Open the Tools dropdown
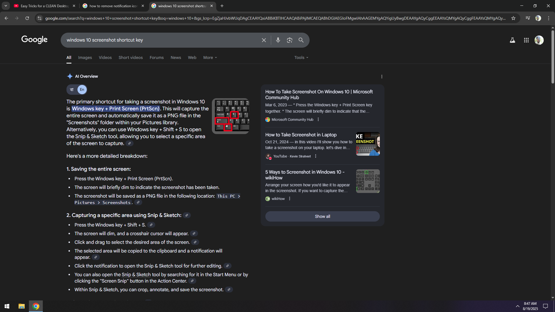555x312 pixels. tap(301, 57)
